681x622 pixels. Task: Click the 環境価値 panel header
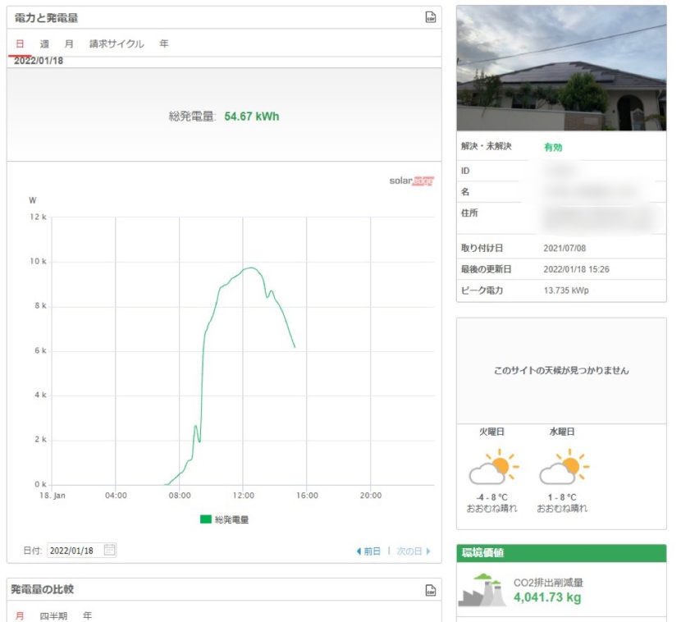click(x=561, y=552)
